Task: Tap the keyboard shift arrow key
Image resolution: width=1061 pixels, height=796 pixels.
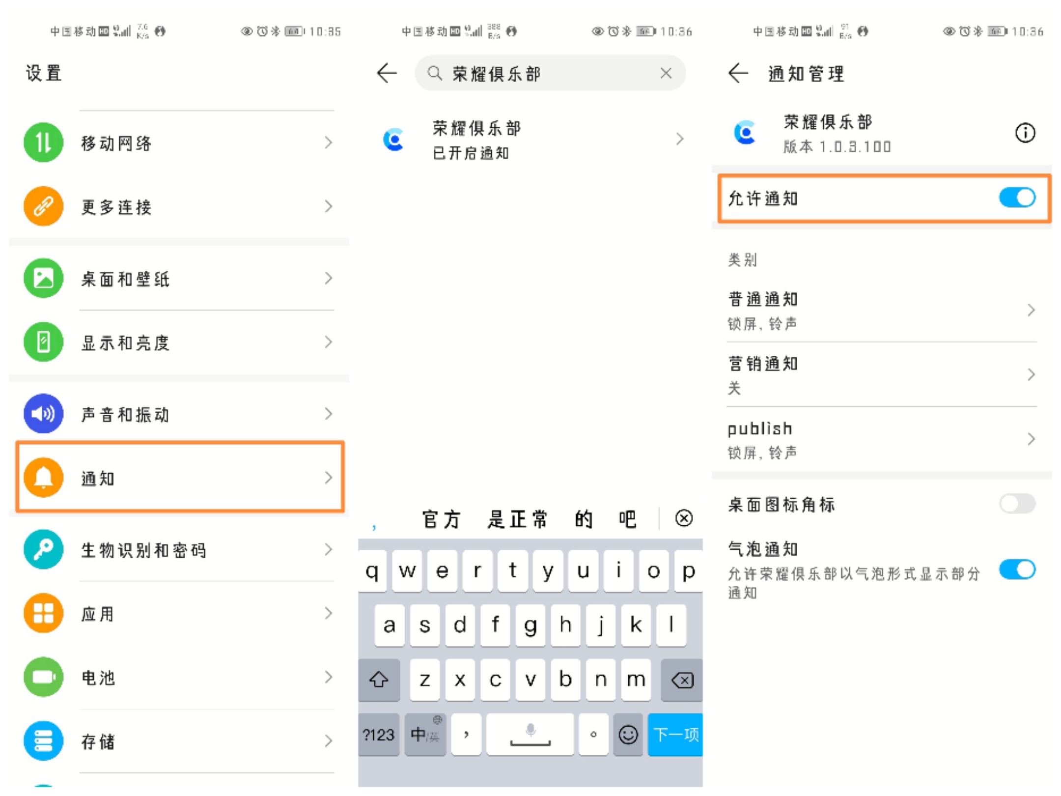Action: (x=379, y=680)
